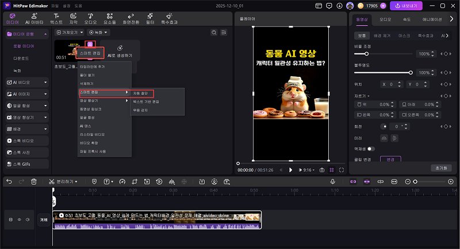Toggle track visibility eye icon

(20, 219)
